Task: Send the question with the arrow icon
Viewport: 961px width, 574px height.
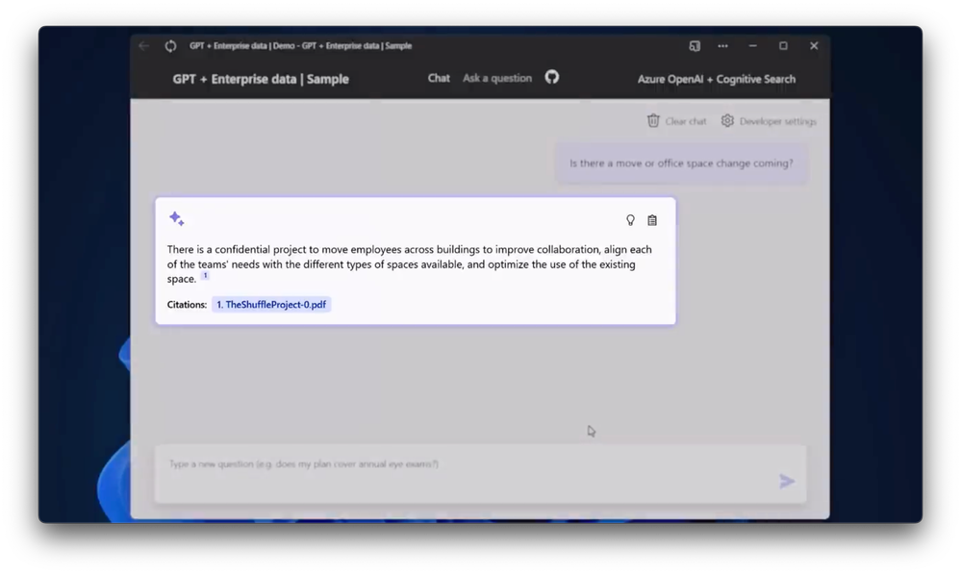Action: click(787, 482)
